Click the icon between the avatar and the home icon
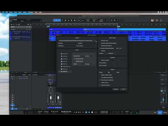The height and width of the screenshot is (126, 168). click(157, 20)
